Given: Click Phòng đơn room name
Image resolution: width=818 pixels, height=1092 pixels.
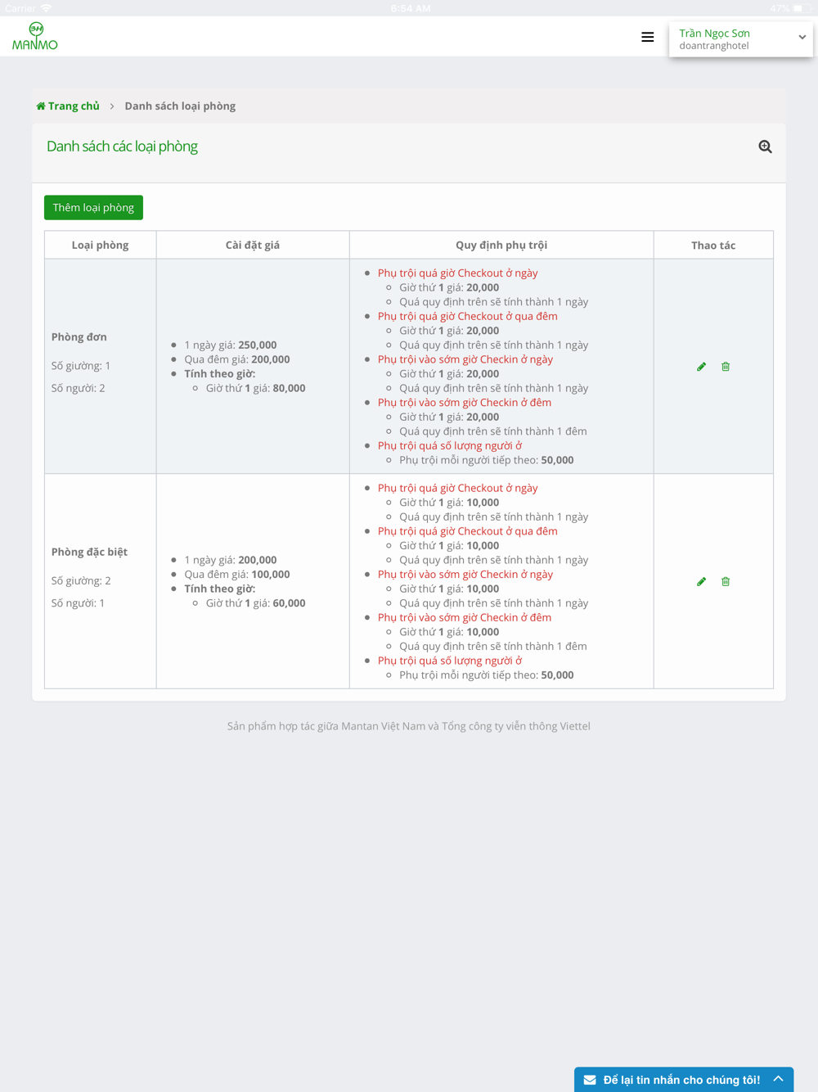Looking at the screenshot, I should 79,336.
